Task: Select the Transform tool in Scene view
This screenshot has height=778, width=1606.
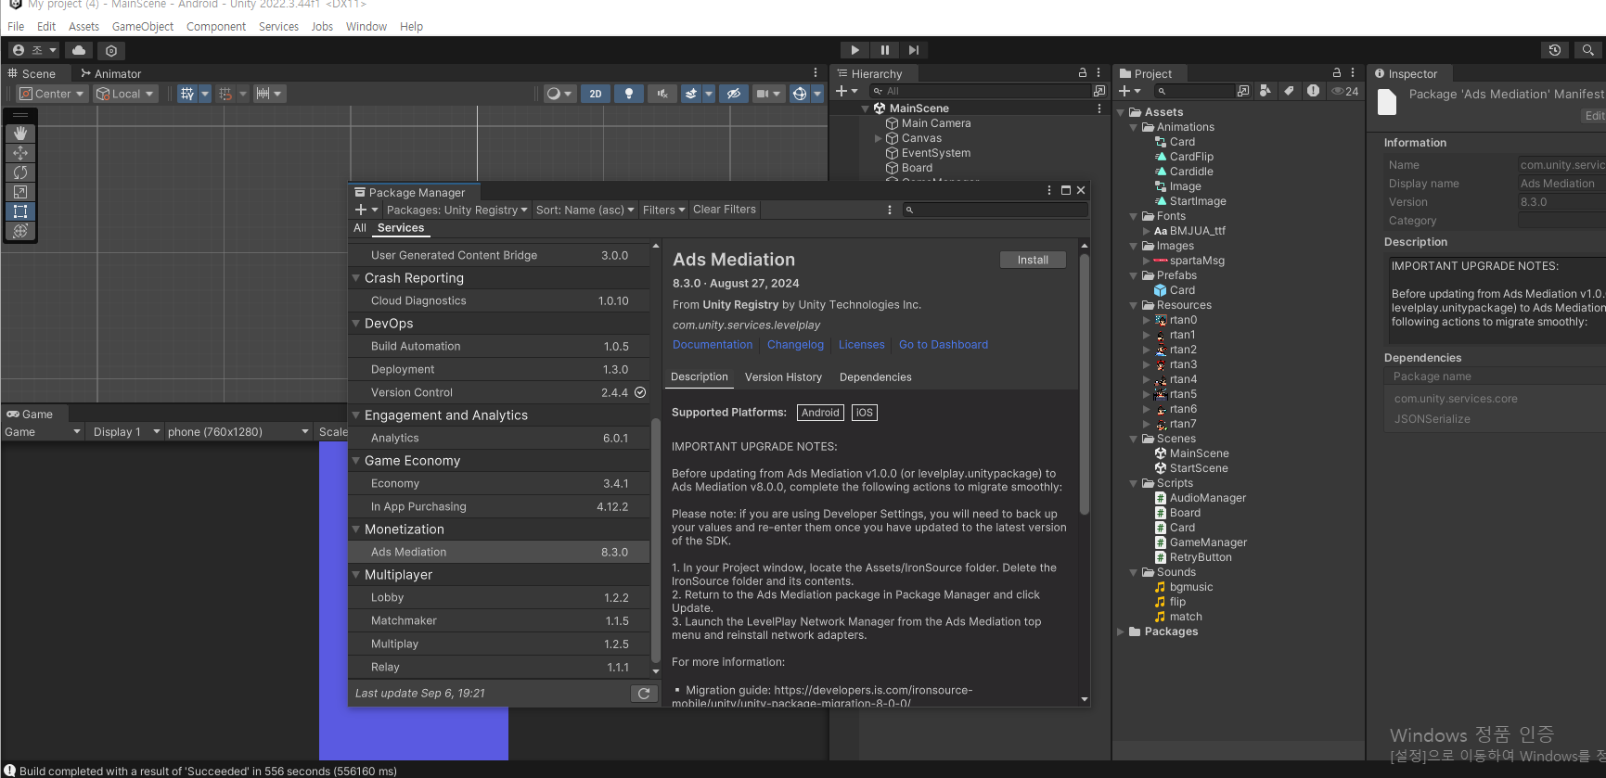Action: (x=20, y=231)
